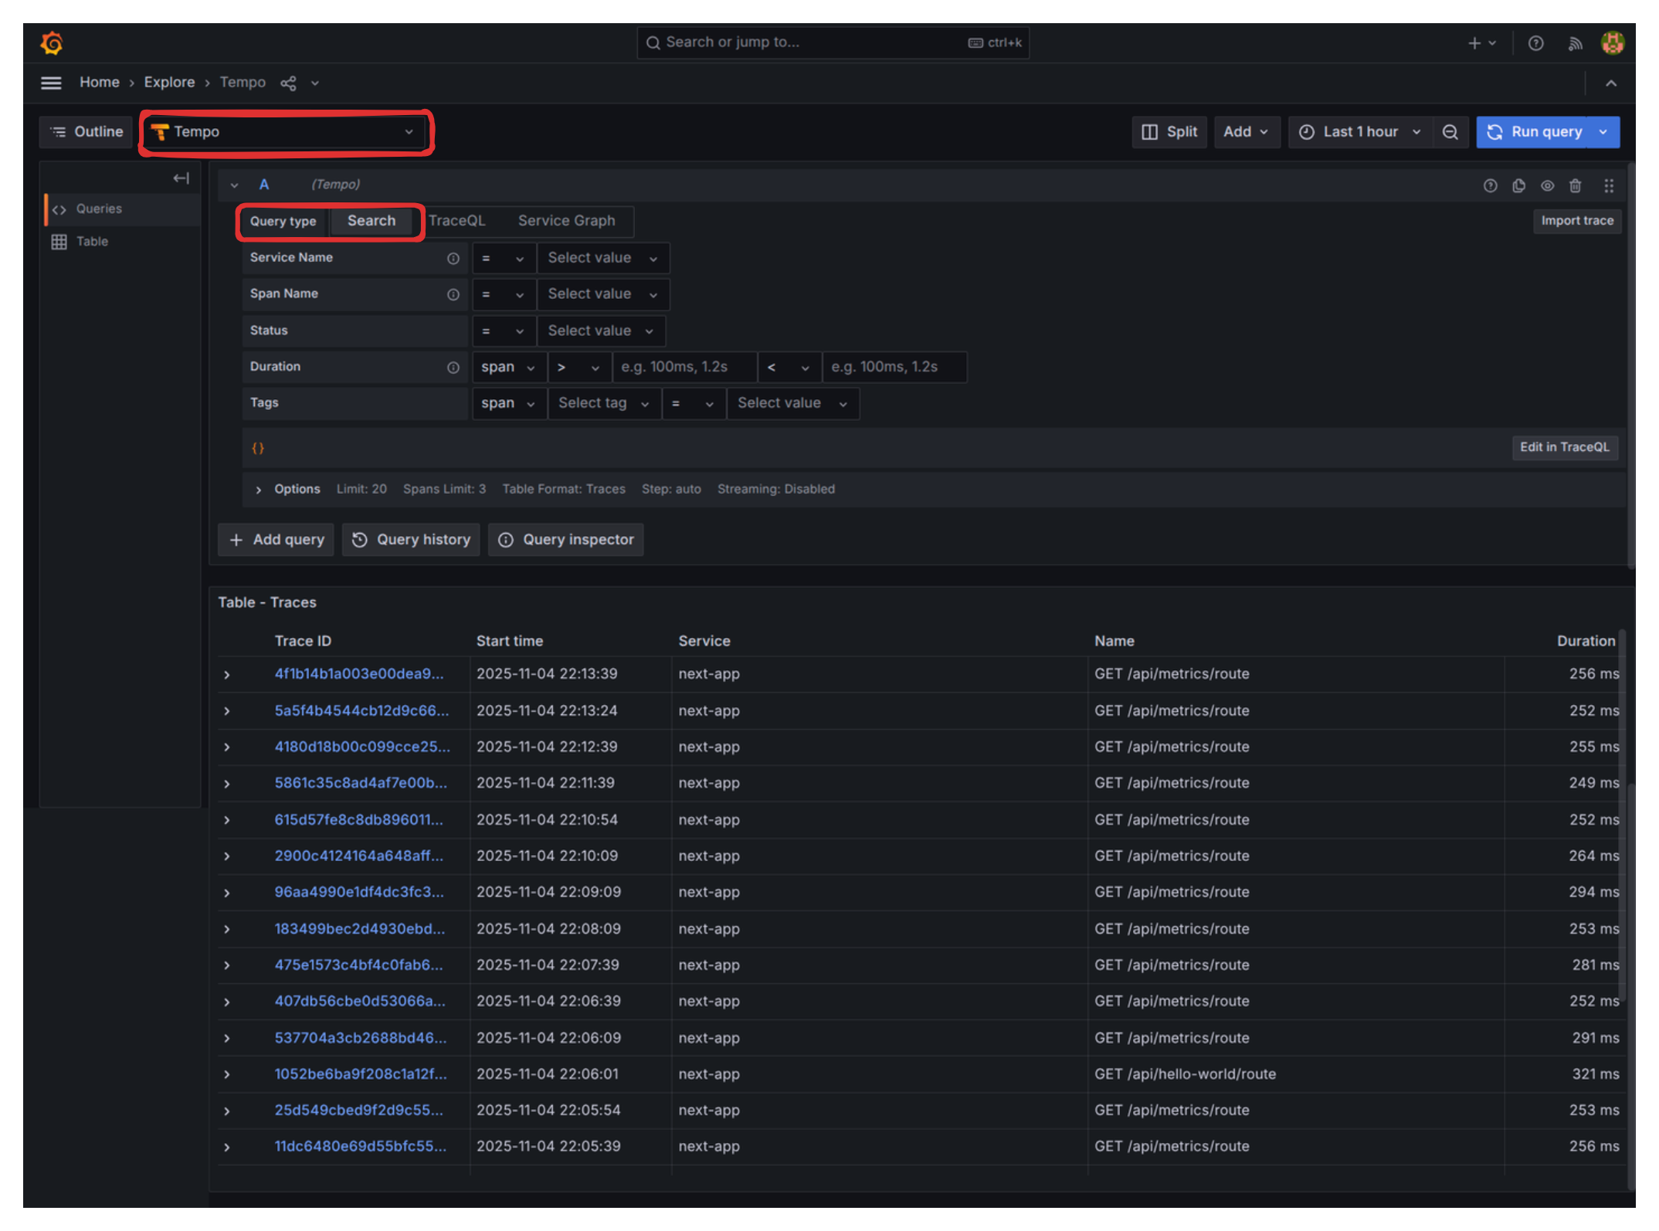The height and width of the screenshot is (1231, 1659).
Task: Click the share icon beside the Tempo breadcrumb
Action: click(x=288, y=83)
